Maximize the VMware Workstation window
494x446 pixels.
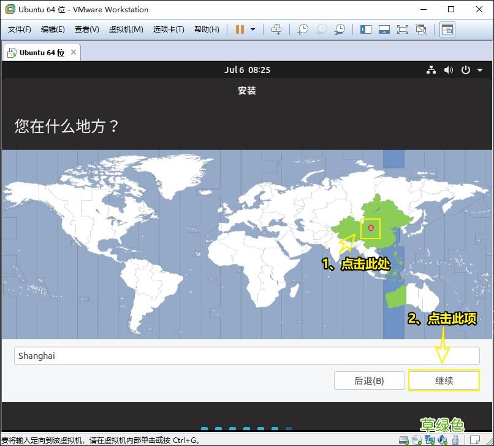(451, 9)
